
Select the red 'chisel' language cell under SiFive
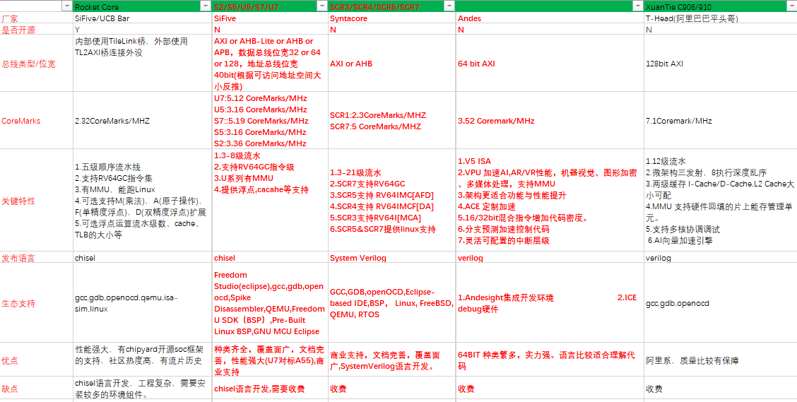270,258
